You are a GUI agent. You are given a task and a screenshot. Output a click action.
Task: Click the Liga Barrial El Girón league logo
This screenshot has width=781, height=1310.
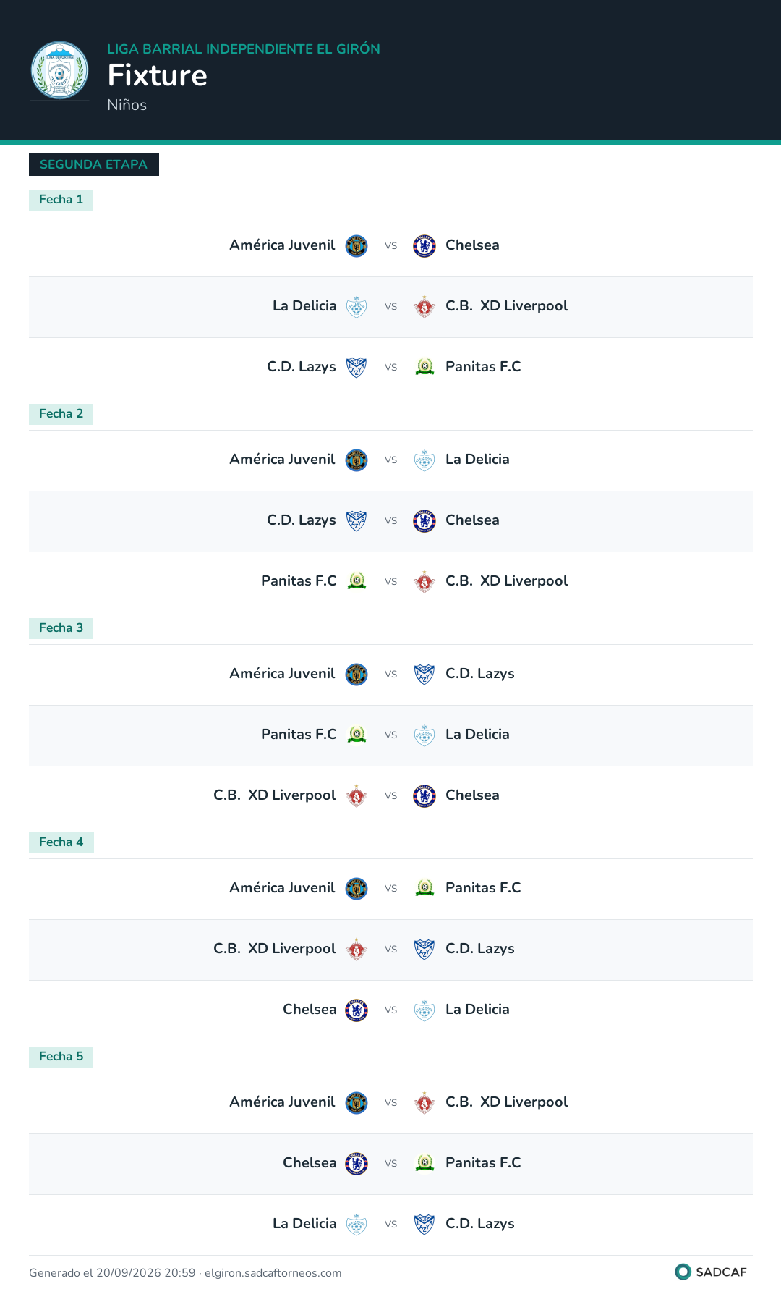(x=60, y=70)
